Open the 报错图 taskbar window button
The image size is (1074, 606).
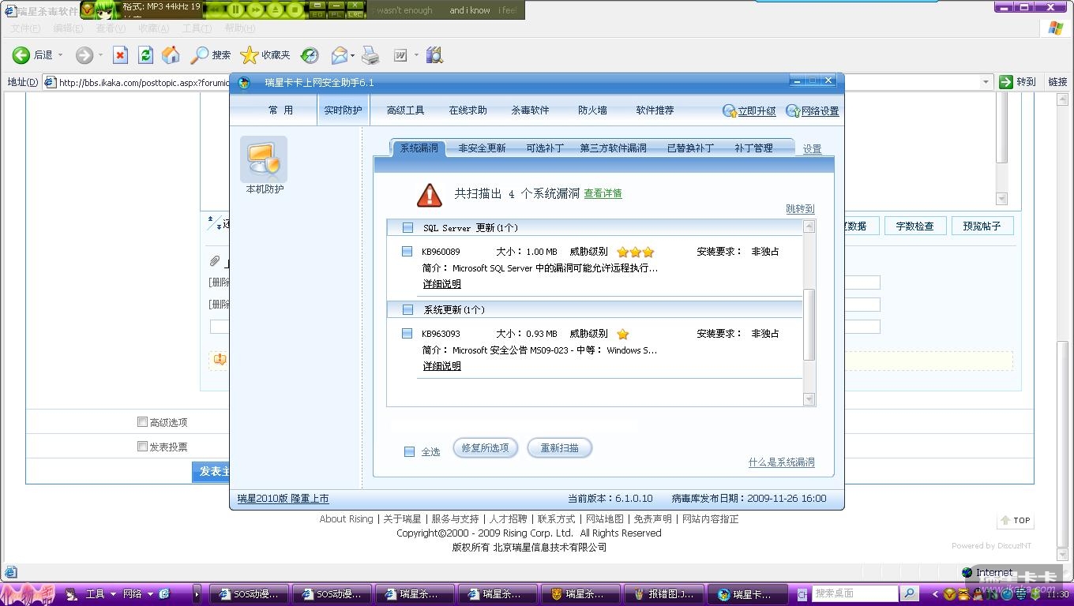click(665, 594)
